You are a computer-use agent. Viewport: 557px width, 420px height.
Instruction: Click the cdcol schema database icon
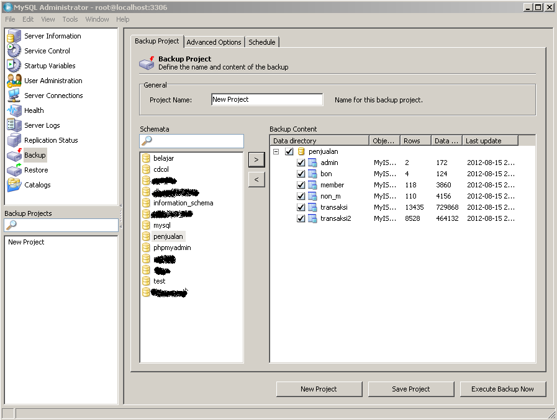pos(146,169)
